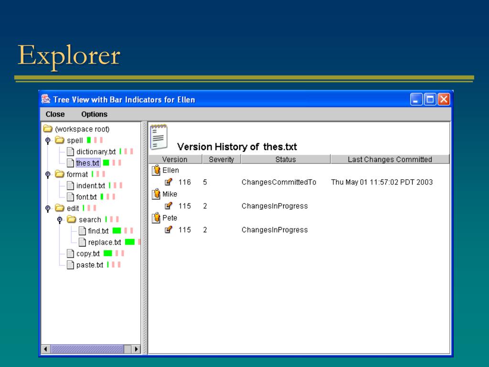Sort by the Status column header
Screen dimensions: 489x367
coord(286,159)
